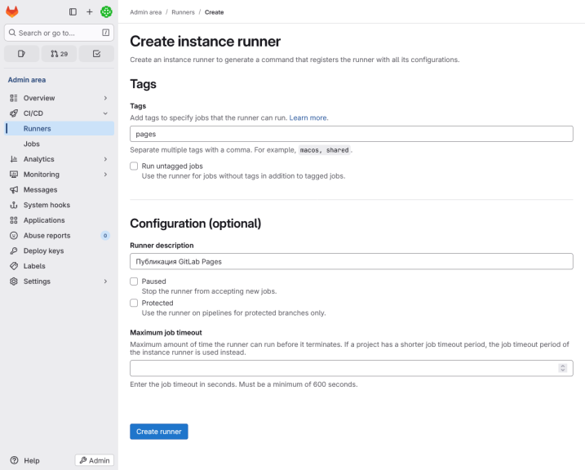Click the System hooks anchor icon
Screen dimensions: 585x470
[14, 205]
